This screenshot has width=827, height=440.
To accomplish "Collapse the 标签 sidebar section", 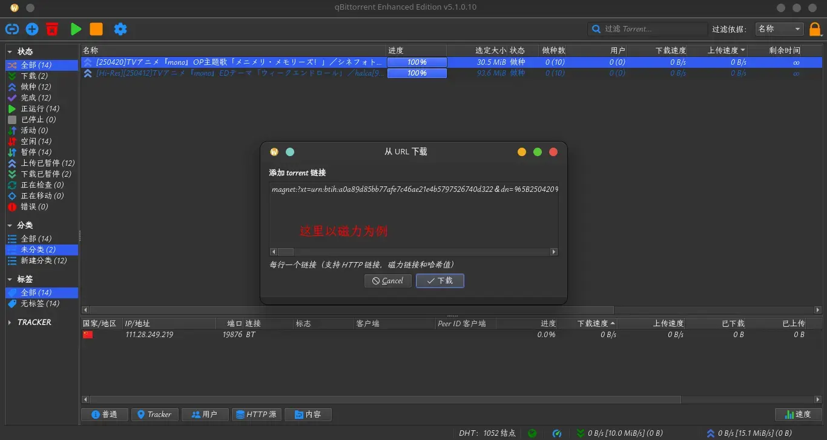I will coord(10,280).
